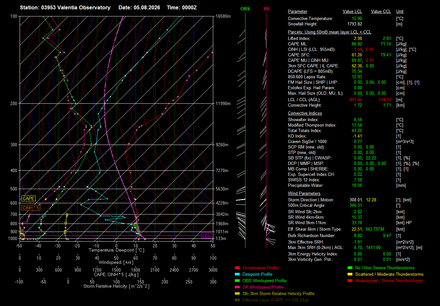
Task: Click the 'Unit' column heading
Action: pos(400,12)
